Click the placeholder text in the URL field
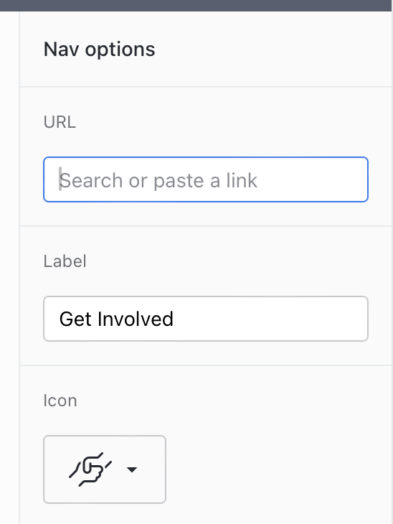Image resolution: width=393 pixels, height=524 pixels. coord(158,180)
